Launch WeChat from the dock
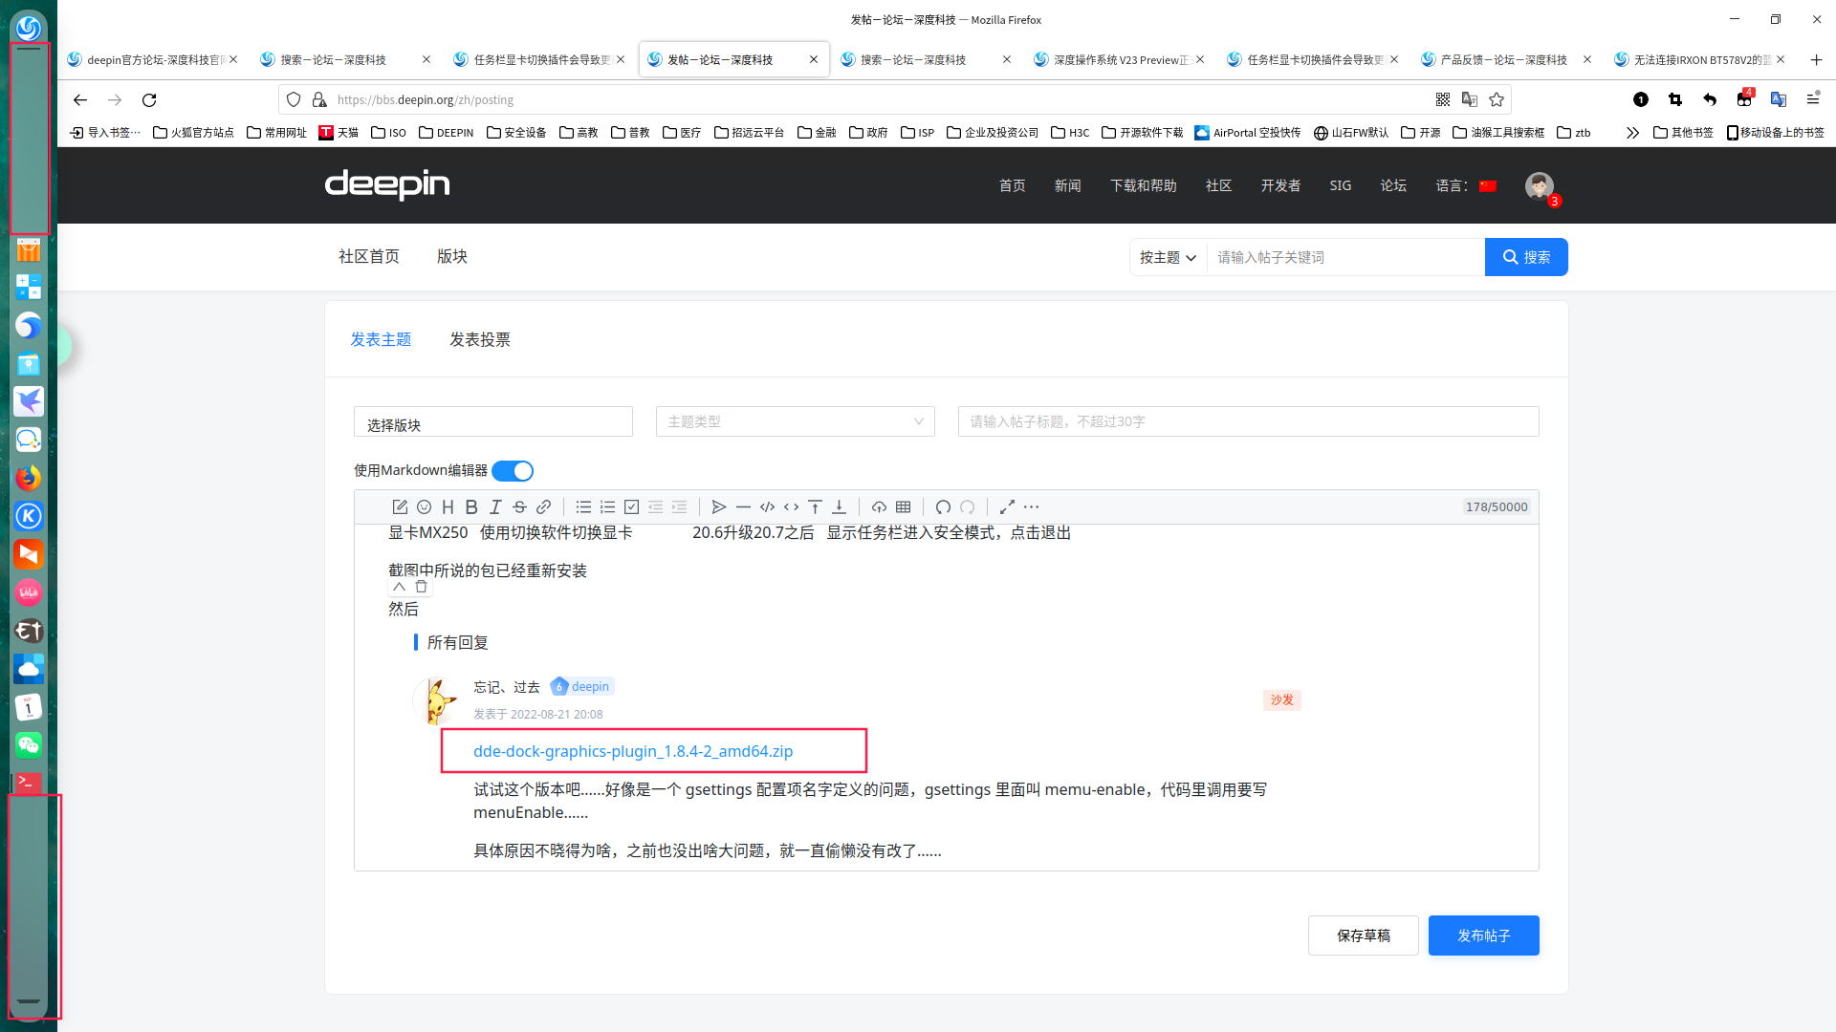 click(29, 745)
